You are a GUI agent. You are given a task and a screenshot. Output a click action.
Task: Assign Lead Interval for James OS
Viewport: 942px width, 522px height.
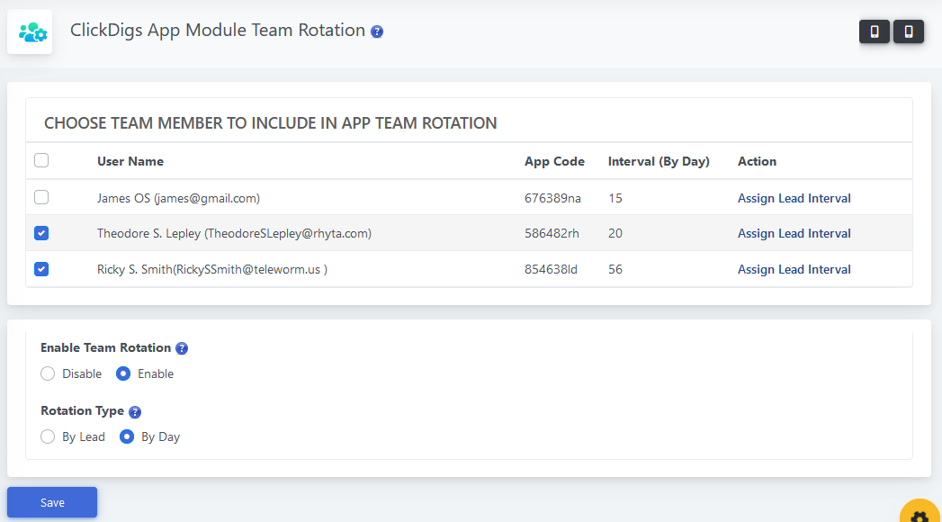click(794, 198)
